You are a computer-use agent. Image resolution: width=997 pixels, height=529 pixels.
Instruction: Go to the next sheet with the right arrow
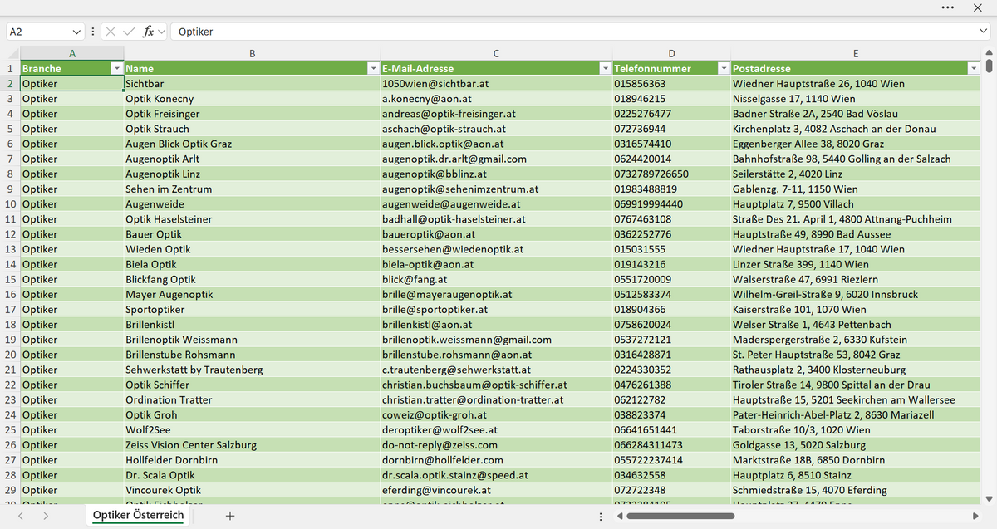(x=46, y=516)
